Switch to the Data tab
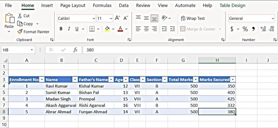The width and height of the screenshot is (278, 128). (x=124, y=6)
